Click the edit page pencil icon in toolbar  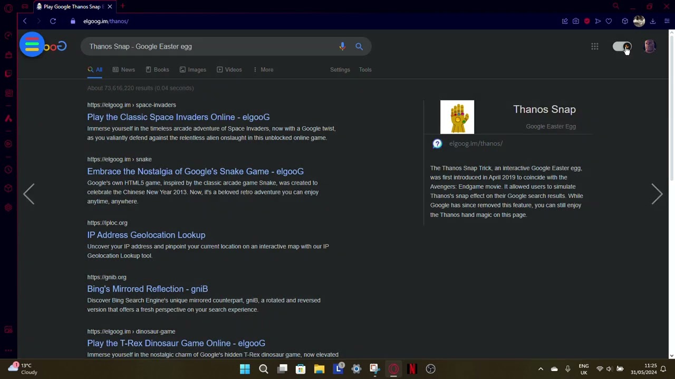click(x=565, y=21)
